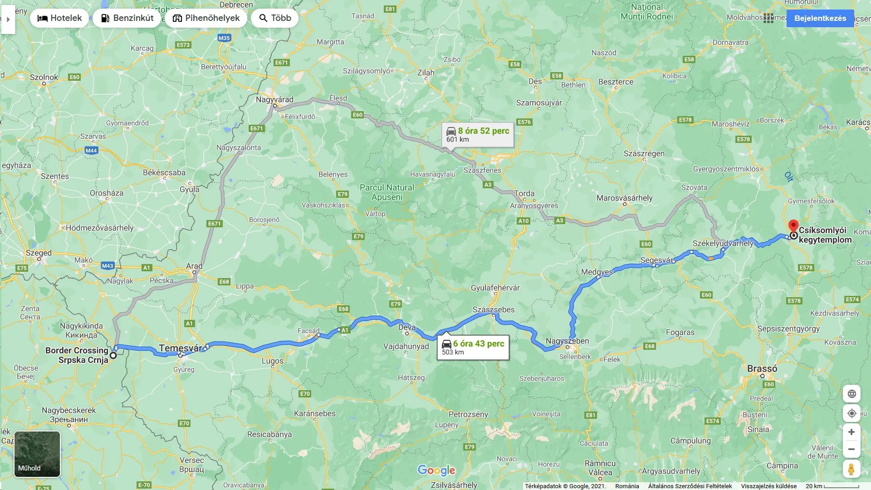The width and height of the screenshot is (871, 490).
Task: Open Visszajelzés küldése feedback link
Action: (768, 486)
